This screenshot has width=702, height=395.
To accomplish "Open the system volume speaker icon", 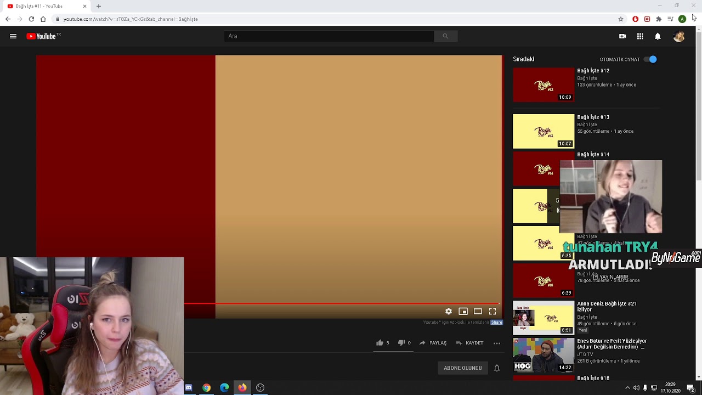I will point(636,388).
